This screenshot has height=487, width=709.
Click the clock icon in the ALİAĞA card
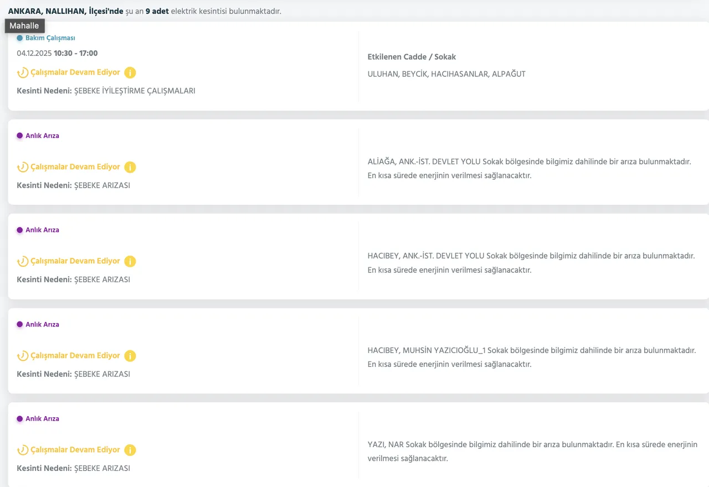23,167
